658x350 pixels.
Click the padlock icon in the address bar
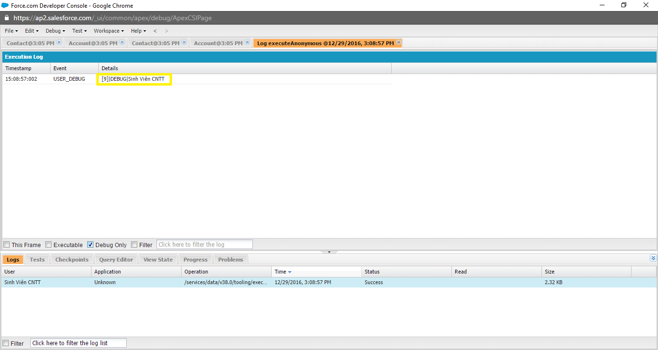tap(6, 17)
